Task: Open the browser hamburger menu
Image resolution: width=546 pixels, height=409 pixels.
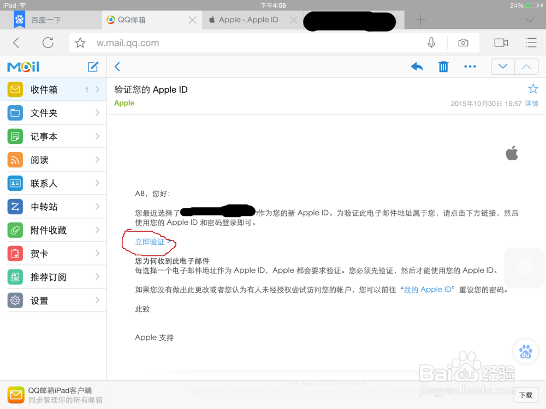Action: coord(531,43)
